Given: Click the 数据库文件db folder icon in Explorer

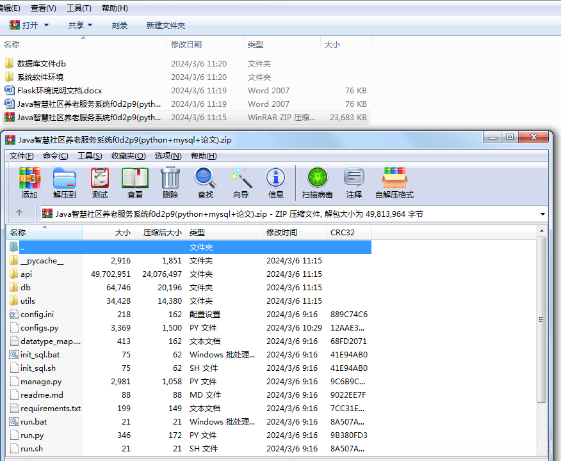Looking at the screenshot, I should tap(10, 63).
